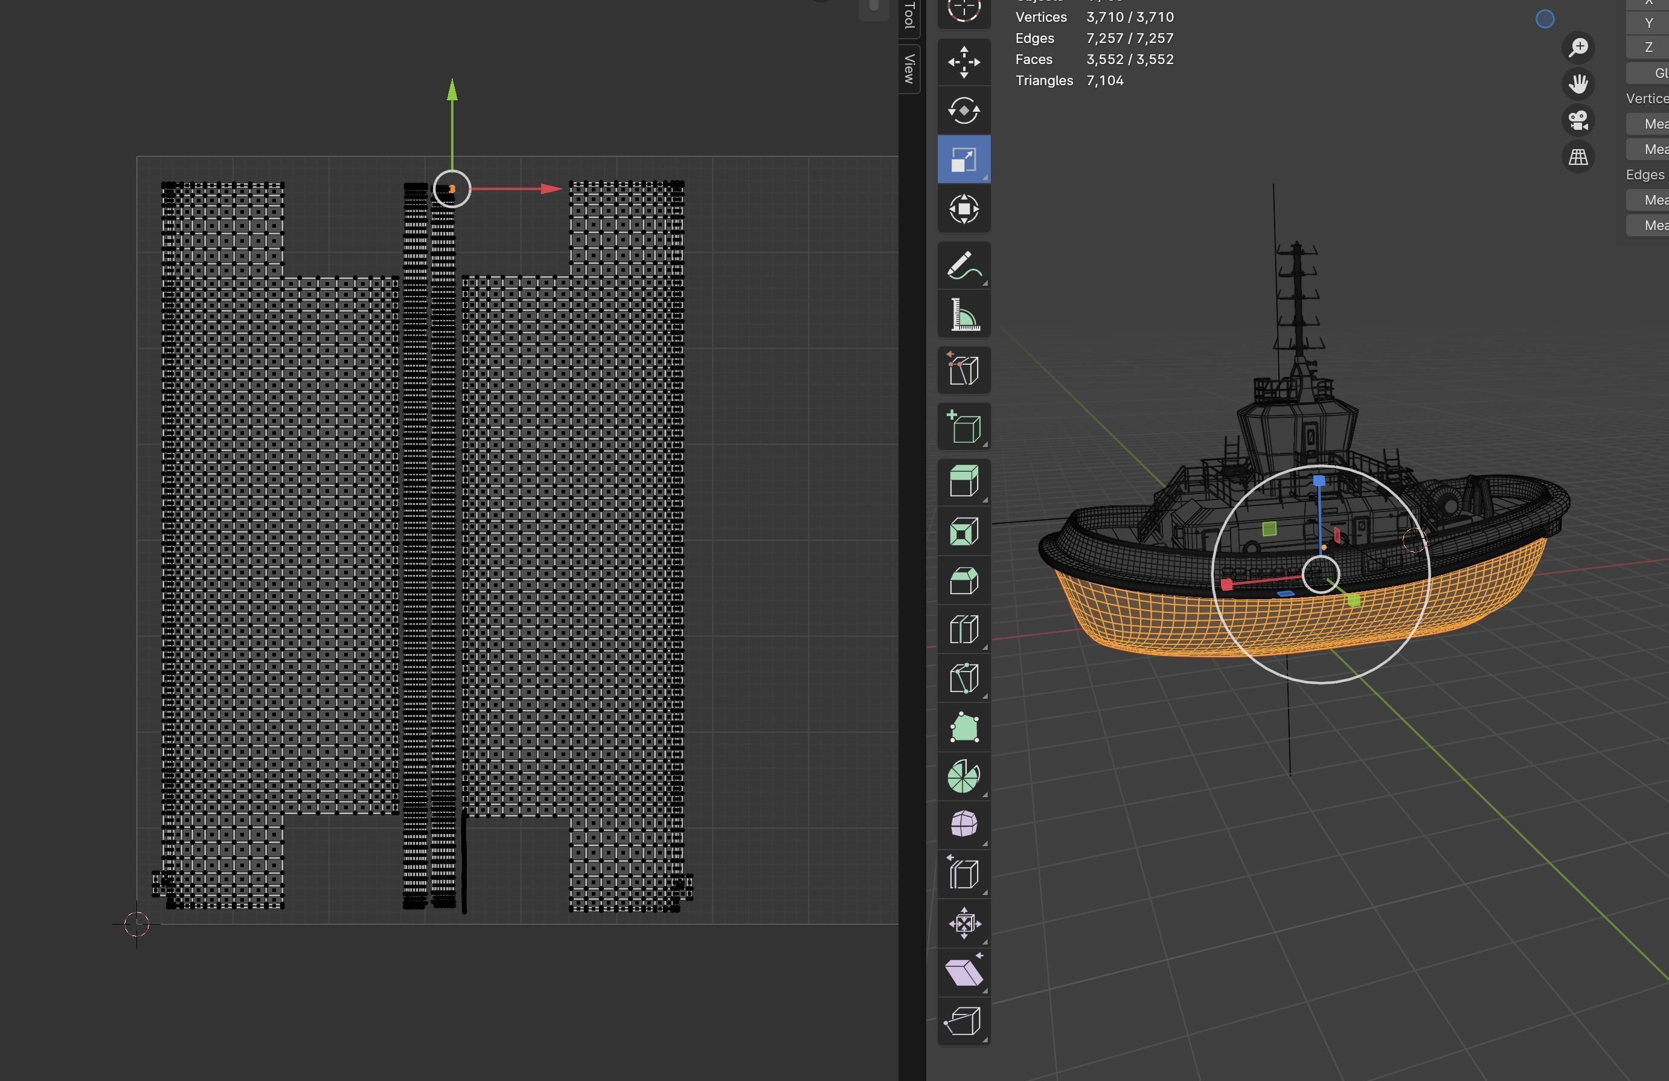Screen dimensions: 1669x1081
Task: Select the Poly Build tool
Action: (x=964, y=728)
